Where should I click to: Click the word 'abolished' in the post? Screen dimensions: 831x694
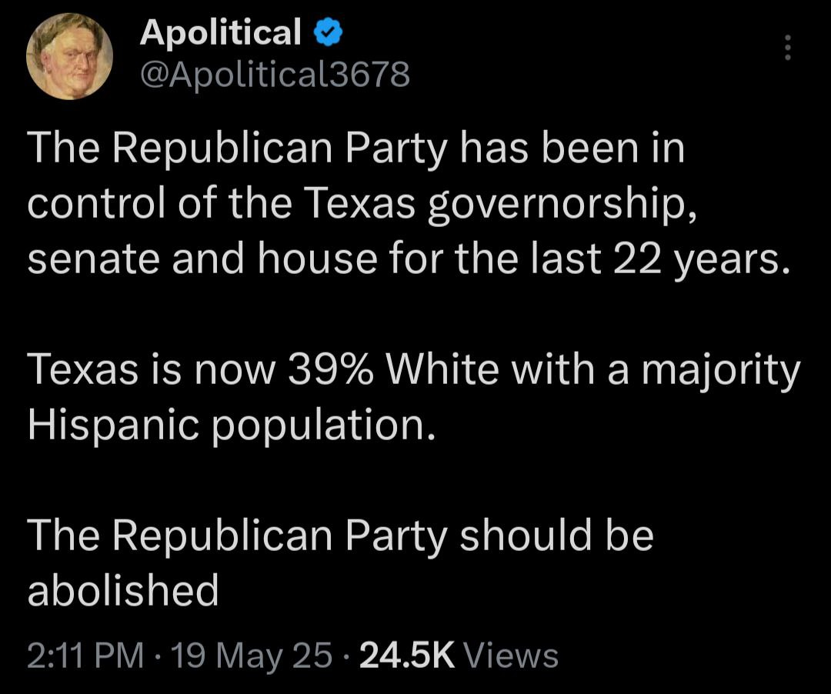click(x=123, y=589)
